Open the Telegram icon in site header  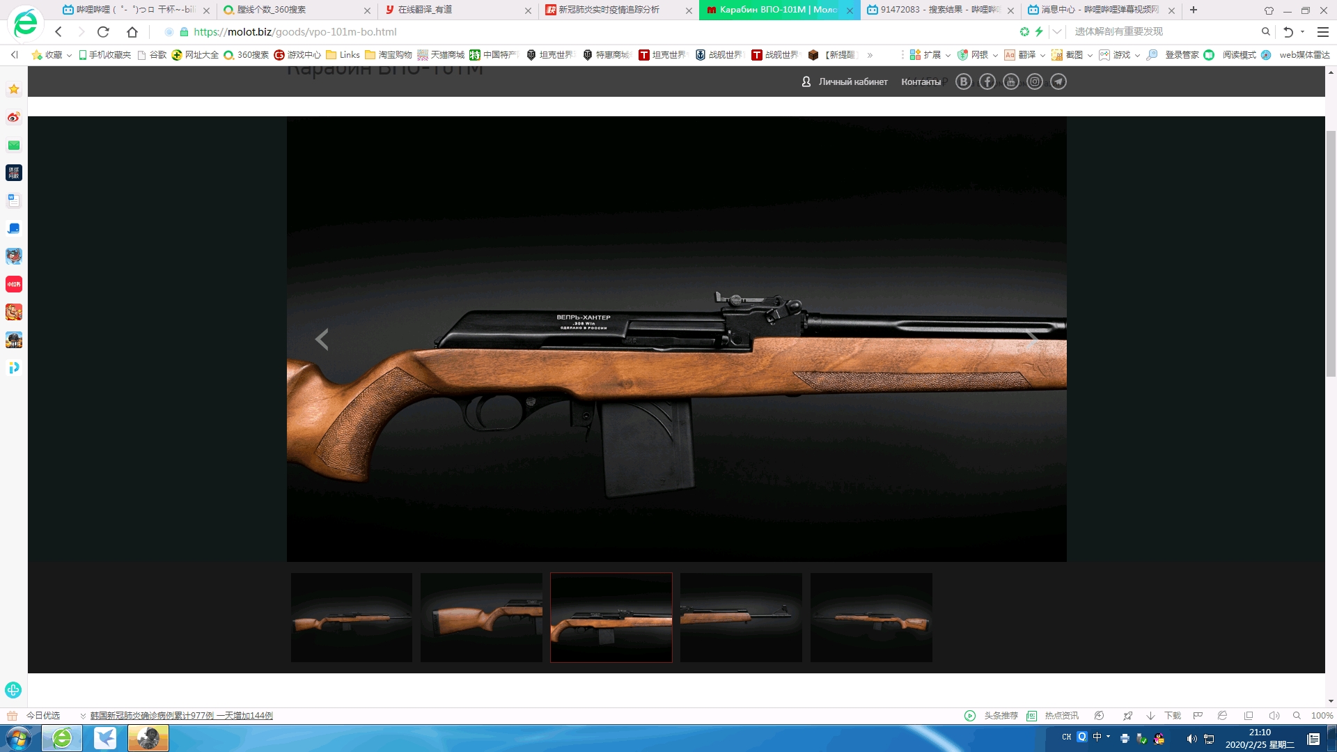coord(1058,81)
